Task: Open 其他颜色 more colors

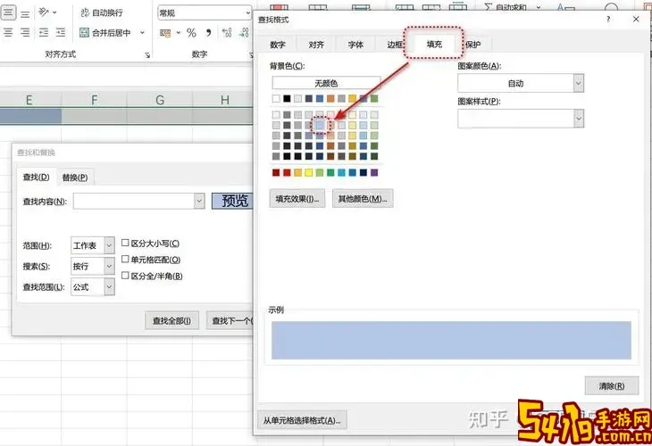Action: (363, 199)
